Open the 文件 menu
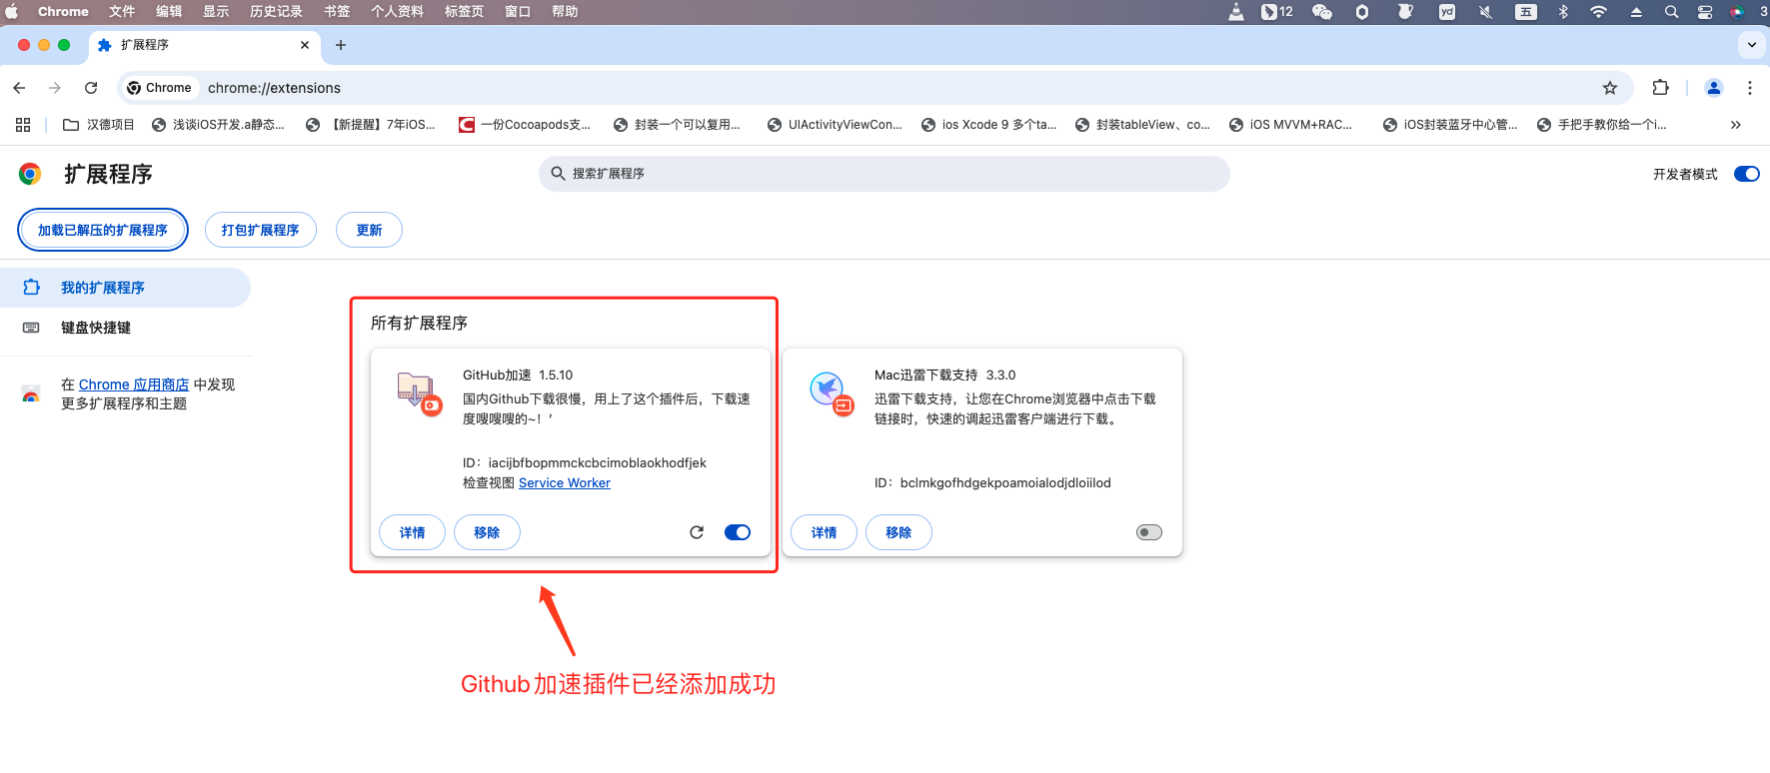 122,12
